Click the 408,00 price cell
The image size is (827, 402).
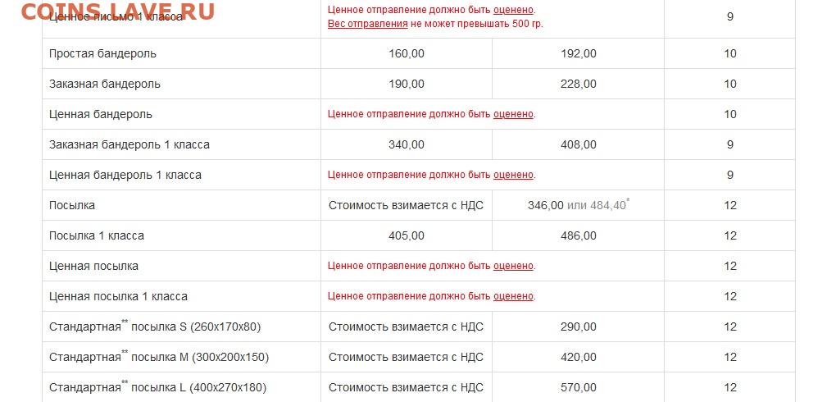579,144
